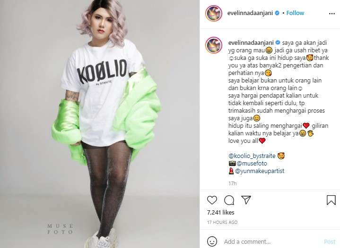Open the 17 HOURS AGO timestamp
This screenshot has height=248, width=340.
(x=222, y=222)
